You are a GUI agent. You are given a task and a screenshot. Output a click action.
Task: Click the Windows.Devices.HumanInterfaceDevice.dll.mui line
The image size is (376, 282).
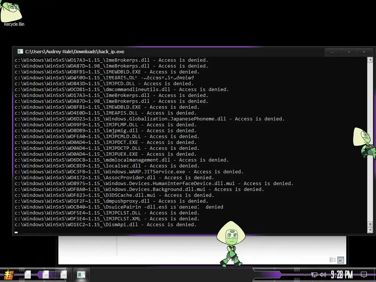(154, 184)
